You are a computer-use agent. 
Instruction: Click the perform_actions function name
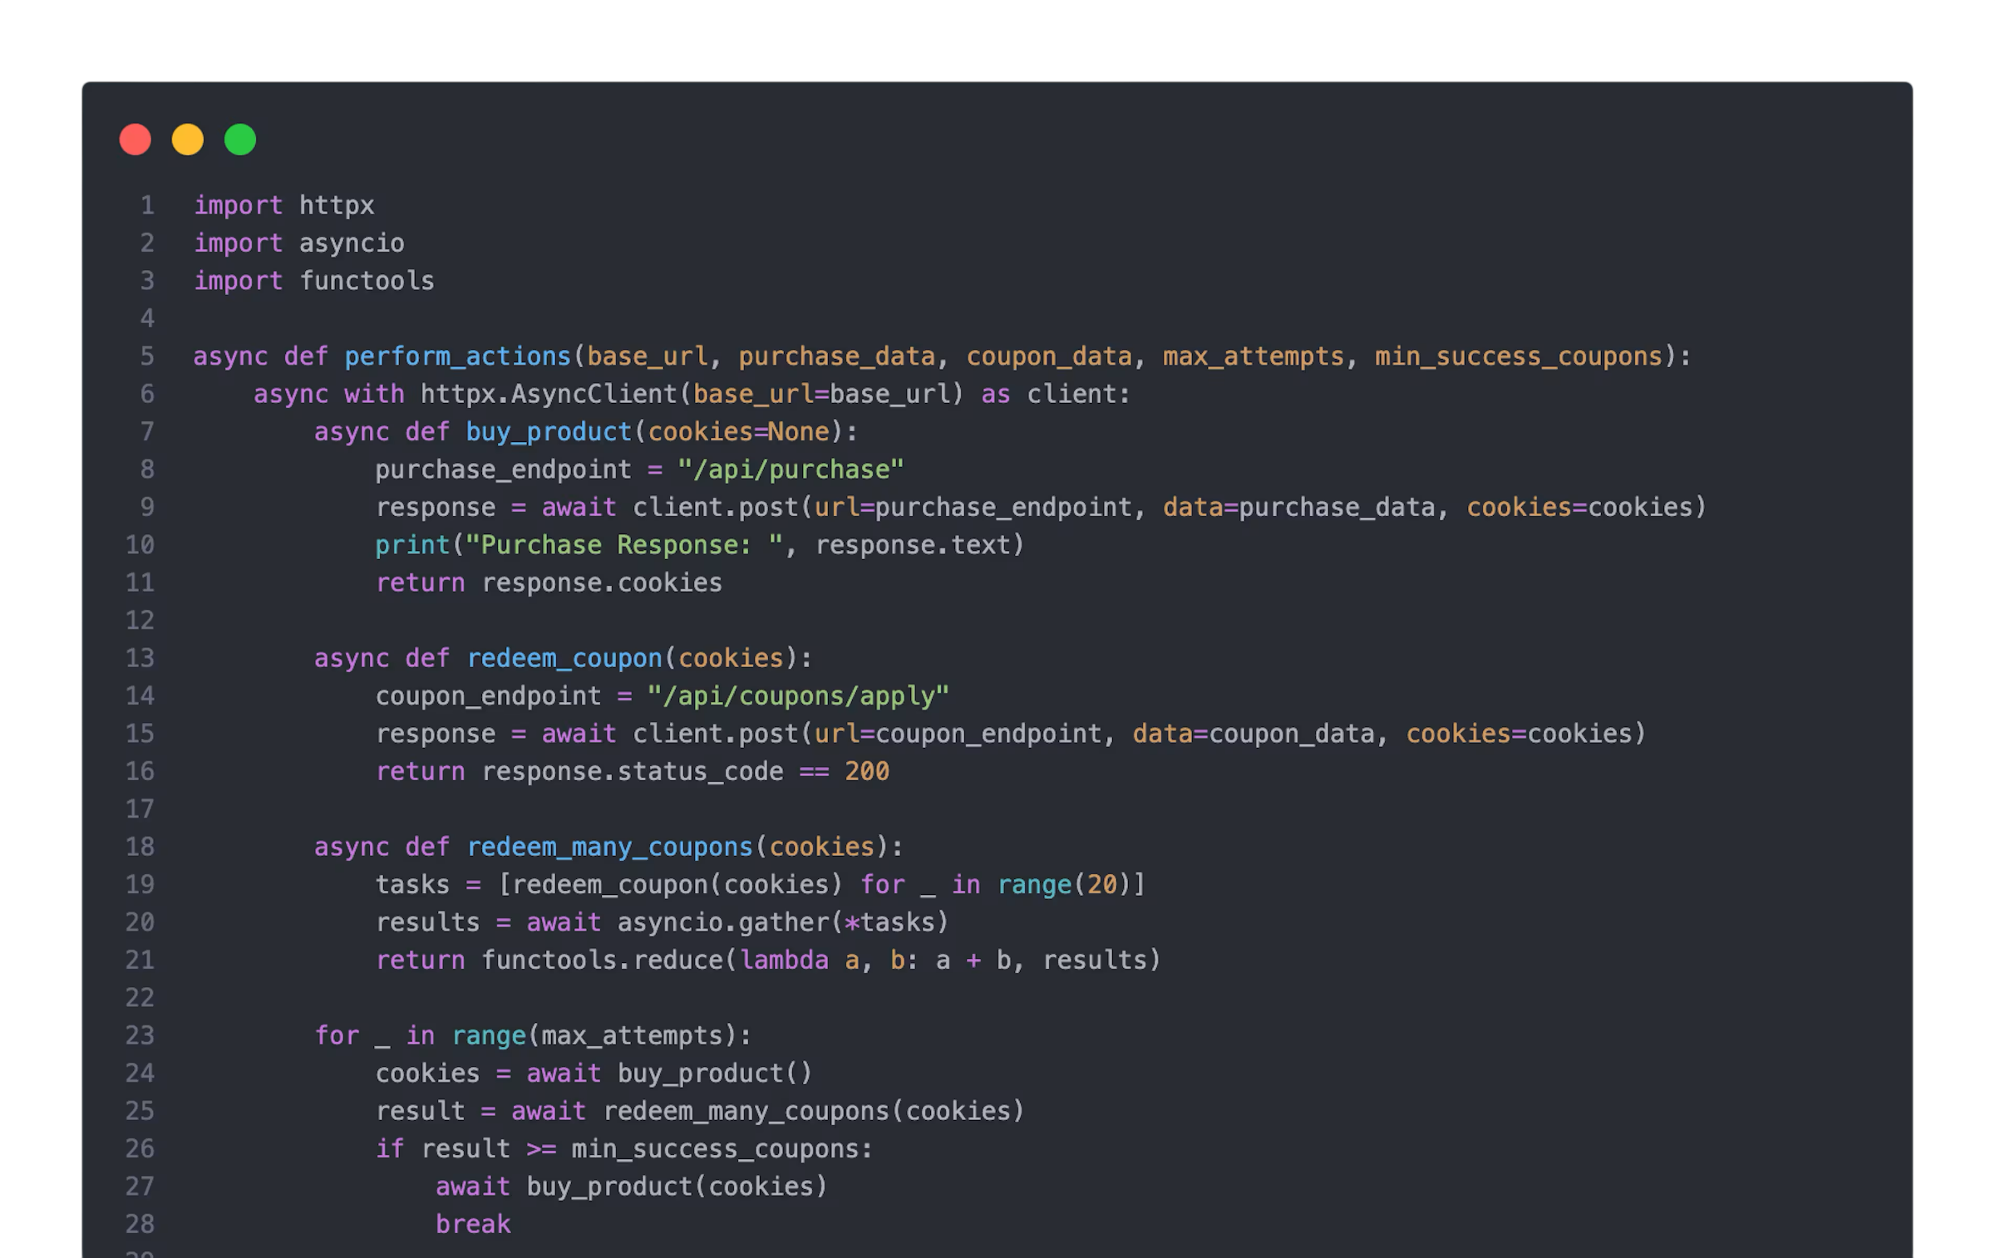coord(458,357)
